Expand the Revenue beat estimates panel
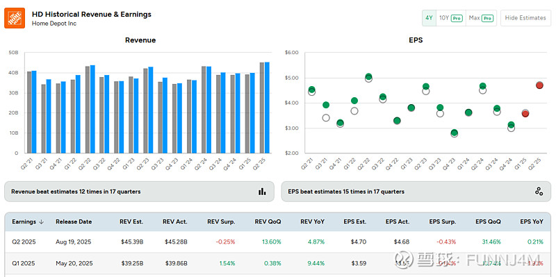Screen dimensions: 556x277 point(140,192)
